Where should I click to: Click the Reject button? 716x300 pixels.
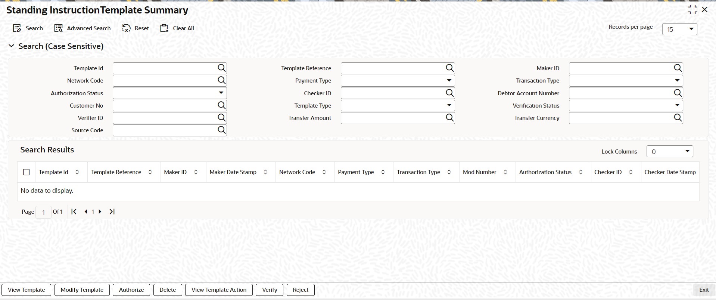tap(301, 290)
